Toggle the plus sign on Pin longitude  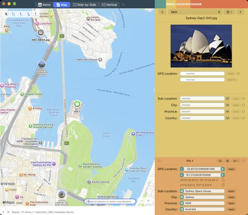pos(182,175)
